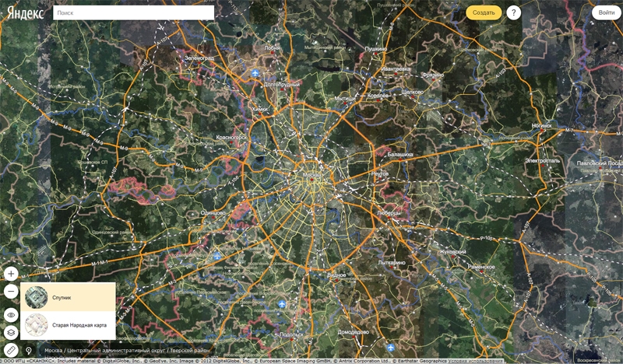This screenshot has height=364, width=623.
Task: Click the Зеленоград map label
Action: 199,58
